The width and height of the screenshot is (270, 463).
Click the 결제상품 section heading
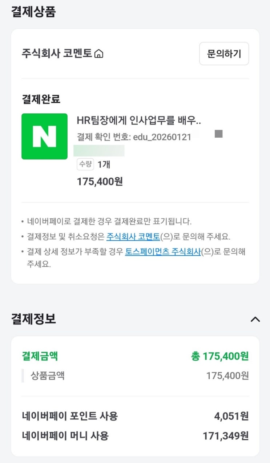33,11
